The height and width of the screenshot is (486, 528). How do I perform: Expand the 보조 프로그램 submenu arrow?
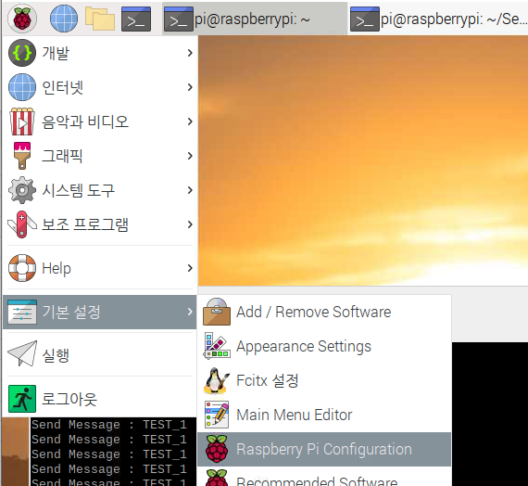click(190, 224)
